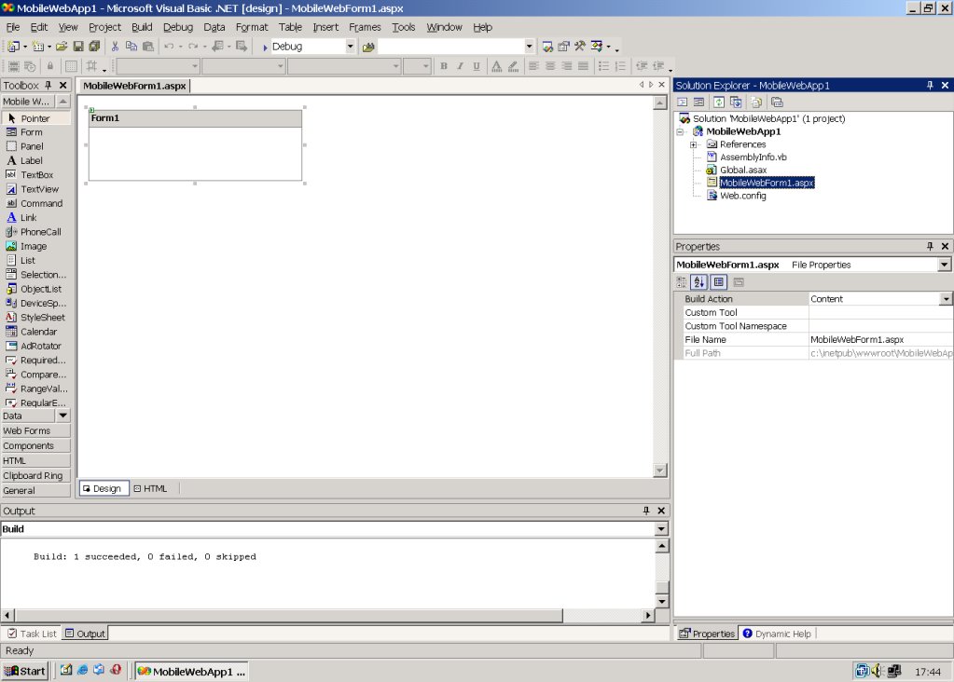The width and height of the screenshot is (954, 682).
Task: Open the find combo box dropdown arrow
Action: (x=529, y=47)
